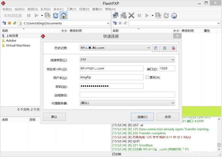Click the 密码 password field
This screenshot has width=222, height=157.
click(112, 86)
